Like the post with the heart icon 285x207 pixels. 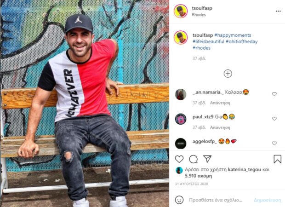179,159
